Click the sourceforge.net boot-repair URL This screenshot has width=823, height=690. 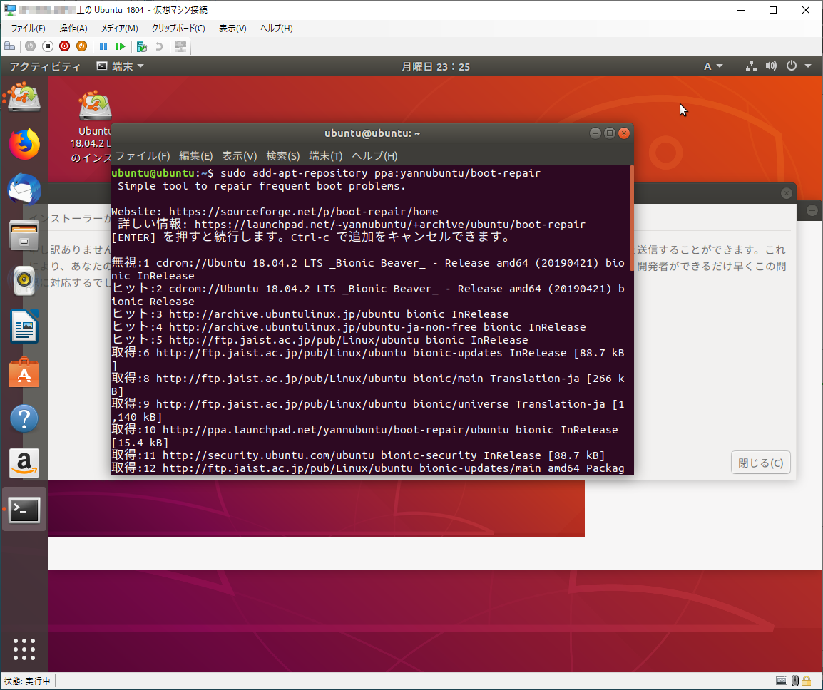click(x=303, y=212)
